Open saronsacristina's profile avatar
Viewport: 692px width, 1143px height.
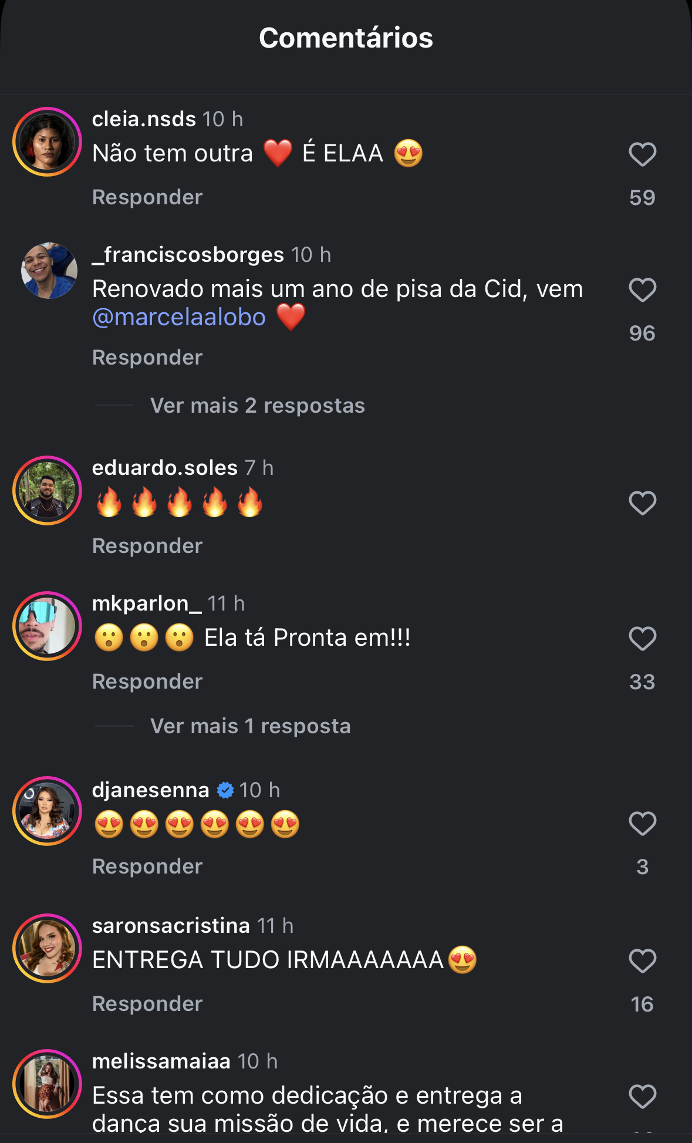(47, 948)
